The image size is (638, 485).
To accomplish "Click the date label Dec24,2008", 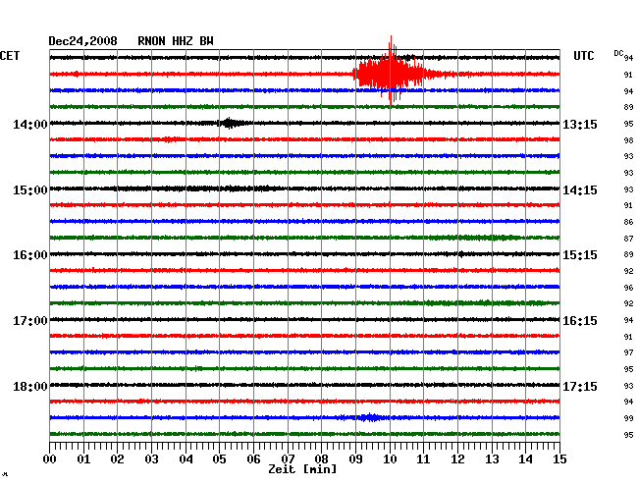I will tap(82, 41).
